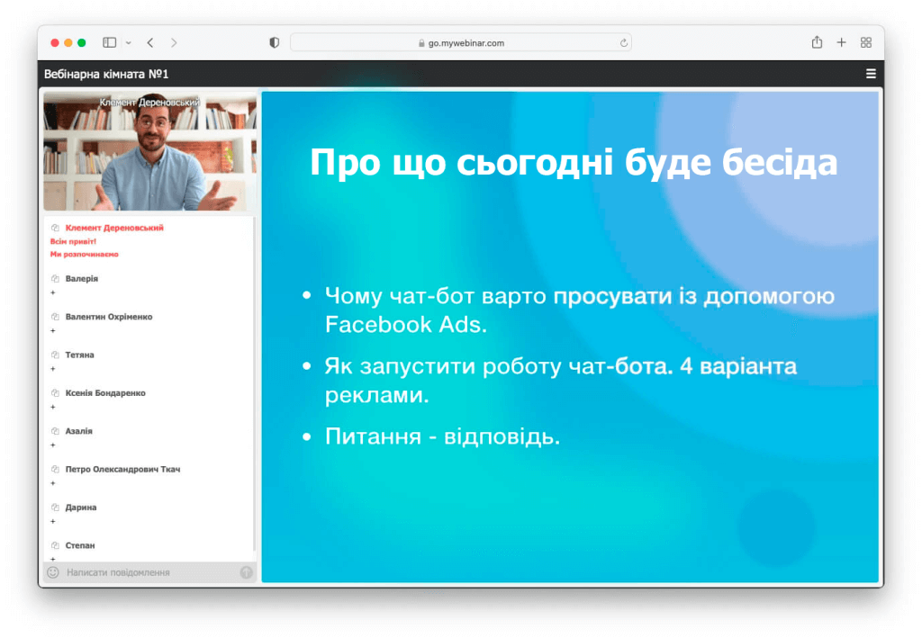The image size is (922, 638).
Task: Select chat name Азалія
Action: point(79,431)
